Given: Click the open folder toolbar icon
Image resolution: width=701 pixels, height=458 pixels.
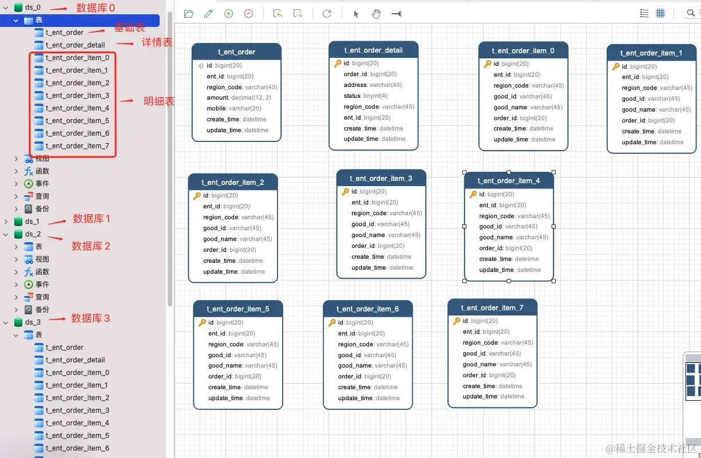Looking at the screenshot, I should [188, 13].
